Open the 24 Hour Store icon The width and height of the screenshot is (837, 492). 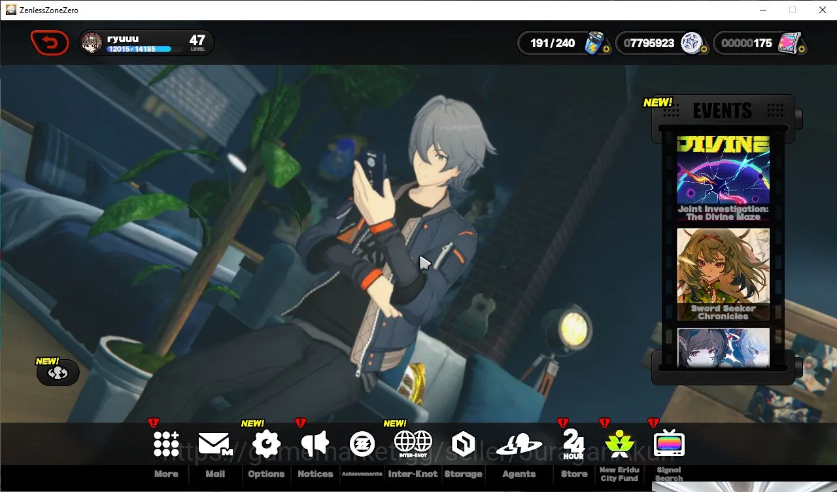pos(573,444)
